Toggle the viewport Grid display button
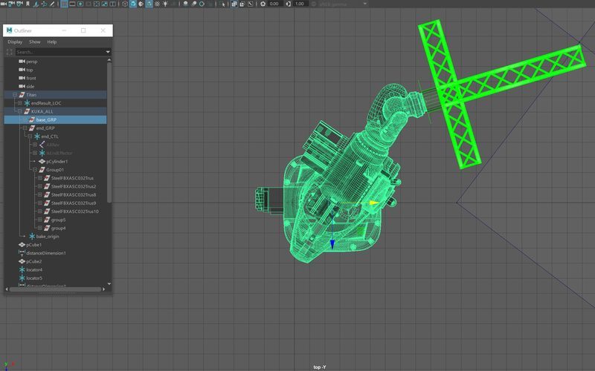Image resolution: width=595 pixels, height=371 pixels. 64,4
